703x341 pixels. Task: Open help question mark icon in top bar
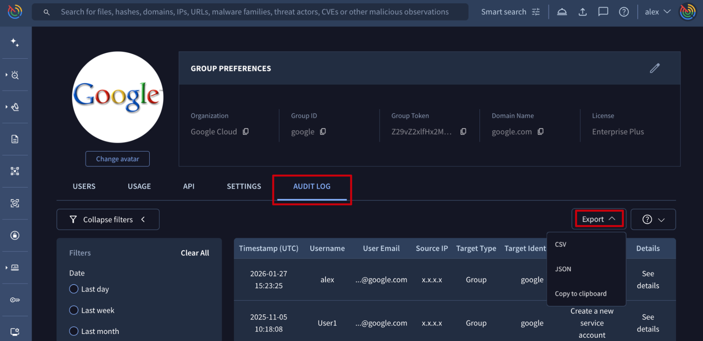click(624, 12)
